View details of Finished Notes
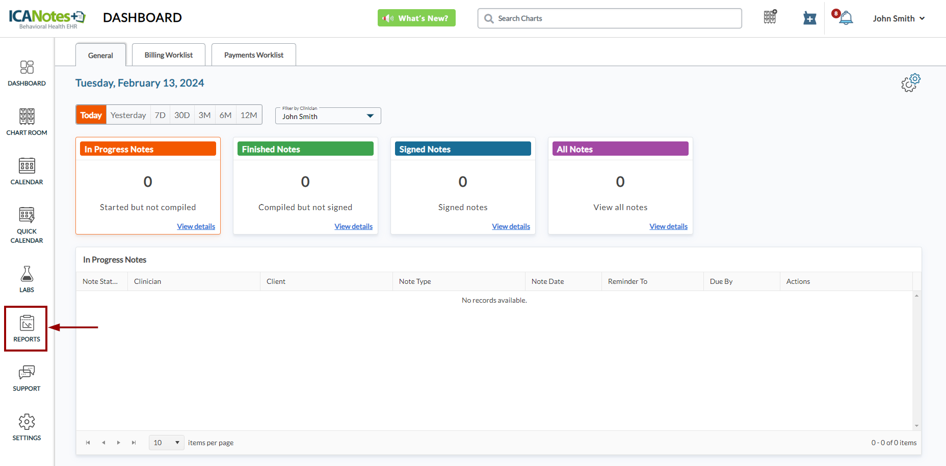 (353, 226)
